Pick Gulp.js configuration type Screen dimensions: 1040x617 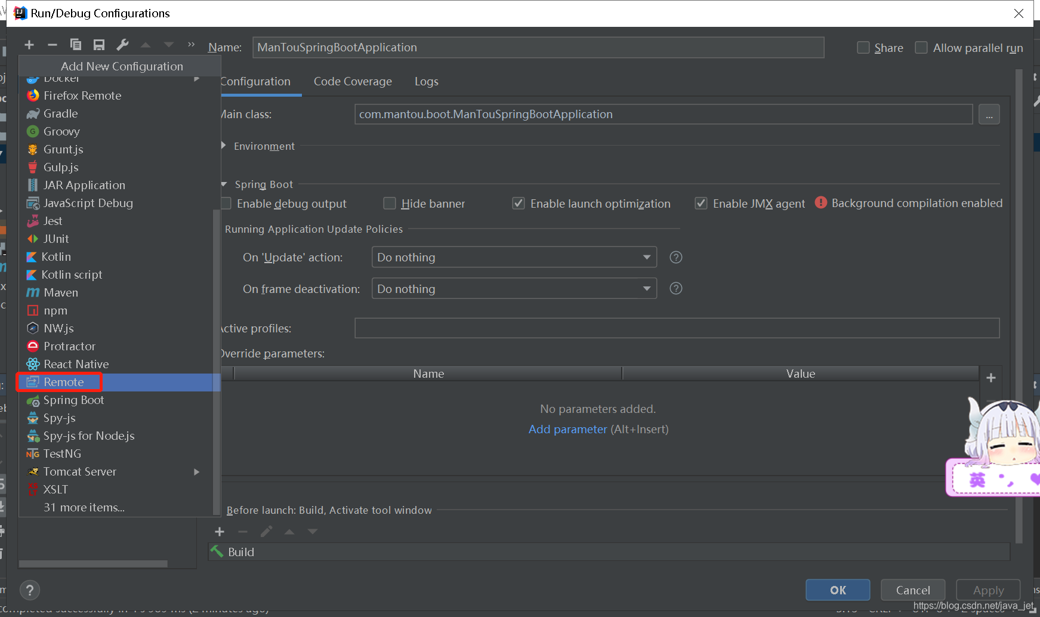tap(119, 167)
